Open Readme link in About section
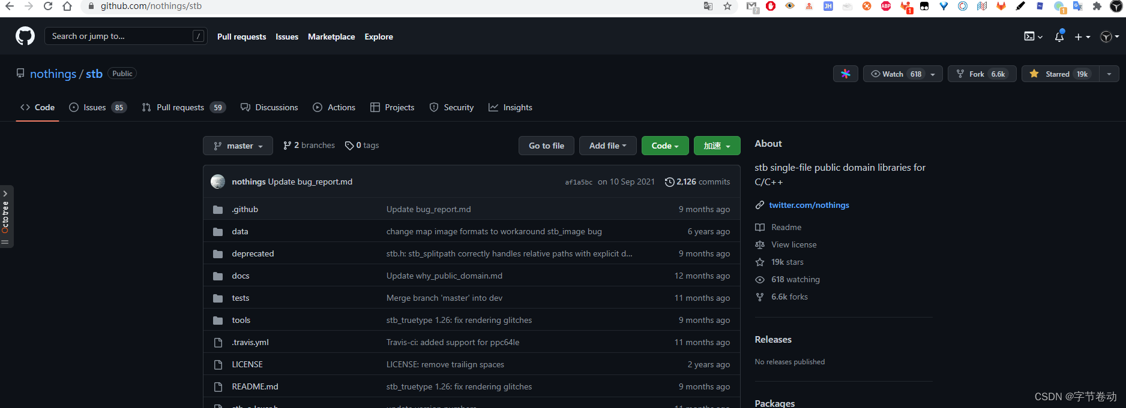This screenshot has height=408, width=1126. pyautogui.click(x=786, y=227)
